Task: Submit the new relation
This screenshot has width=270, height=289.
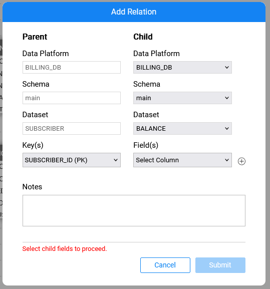Action: (x=220, y=265)
